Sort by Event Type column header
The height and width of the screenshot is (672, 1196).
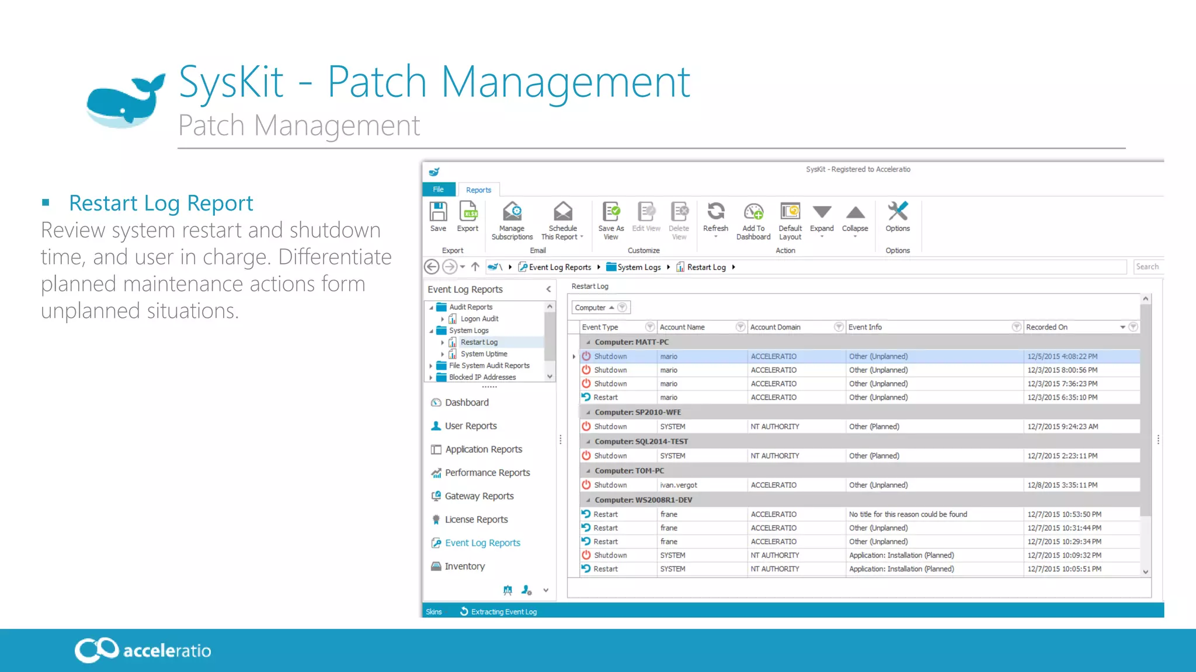click(600, 327)
